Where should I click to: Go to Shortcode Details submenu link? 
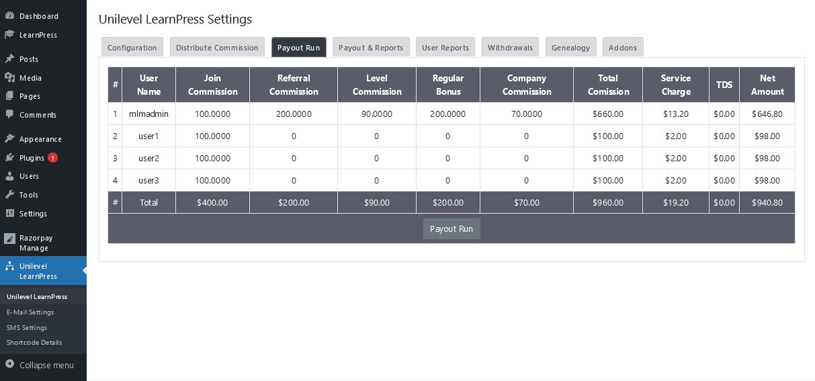pos(34,343)
